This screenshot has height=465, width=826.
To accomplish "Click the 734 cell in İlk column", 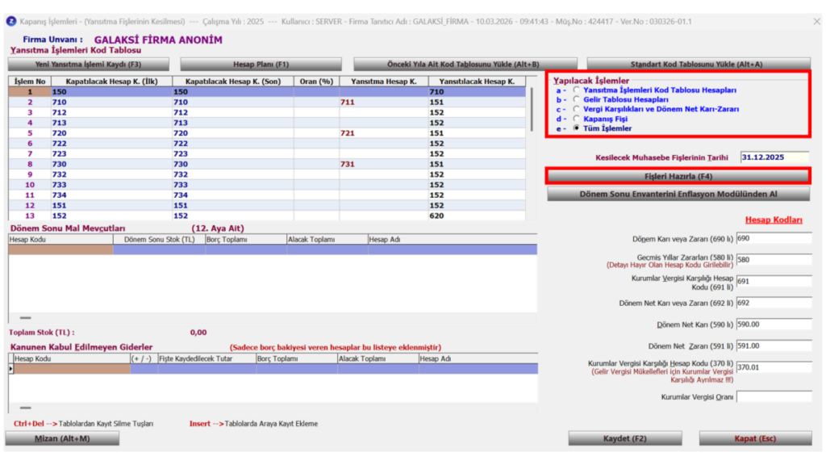I will [111, 195].
